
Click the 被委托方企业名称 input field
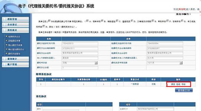[165, 53]
